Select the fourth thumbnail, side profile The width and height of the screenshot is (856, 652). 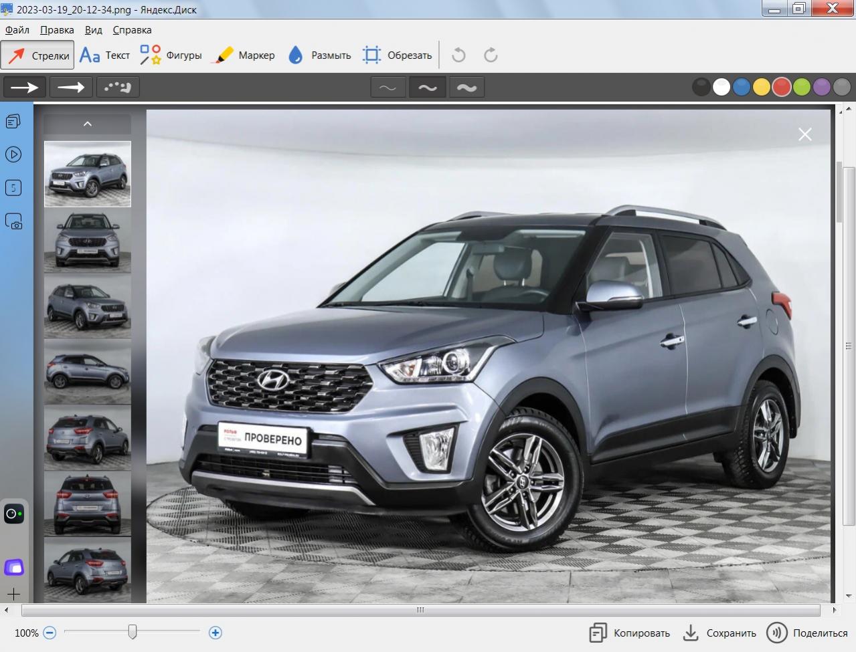(x=88, y=372)
